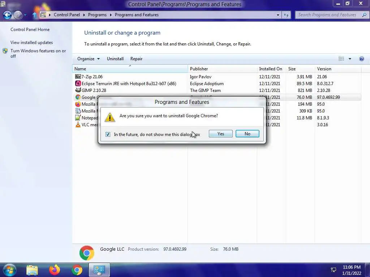The width and height of the screenshot is (370, 277).
Task: Open View installed updates link
Action: [x=32, y=43]
